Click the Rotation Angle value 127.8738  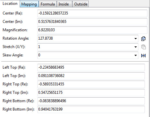(45, 38)
